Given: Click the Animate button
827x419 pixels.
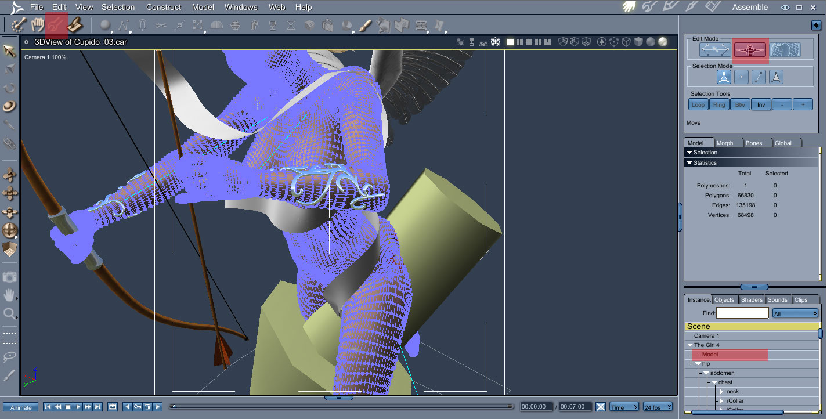Looking at the screenshot, I should tap(21, 407).
